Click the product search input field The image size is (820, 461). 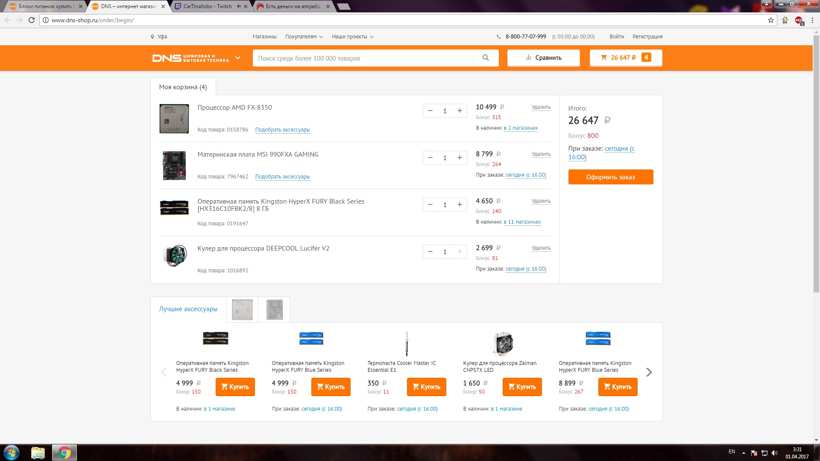[363, 58]
